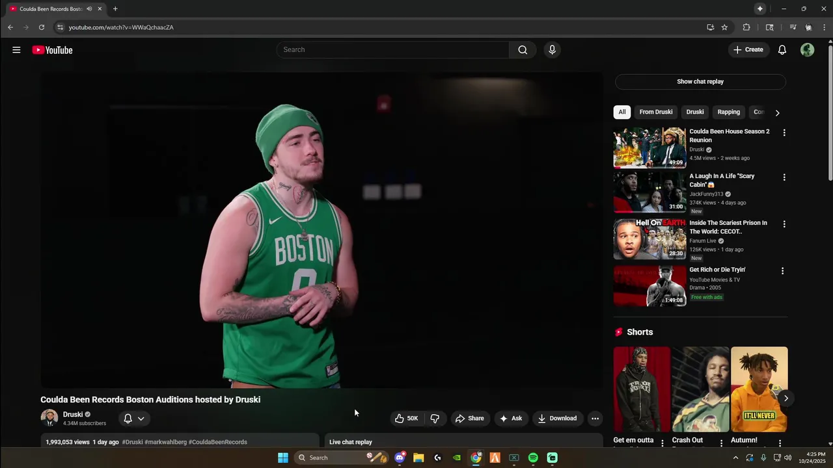Open the Get em outta Short

click(642, 389)
